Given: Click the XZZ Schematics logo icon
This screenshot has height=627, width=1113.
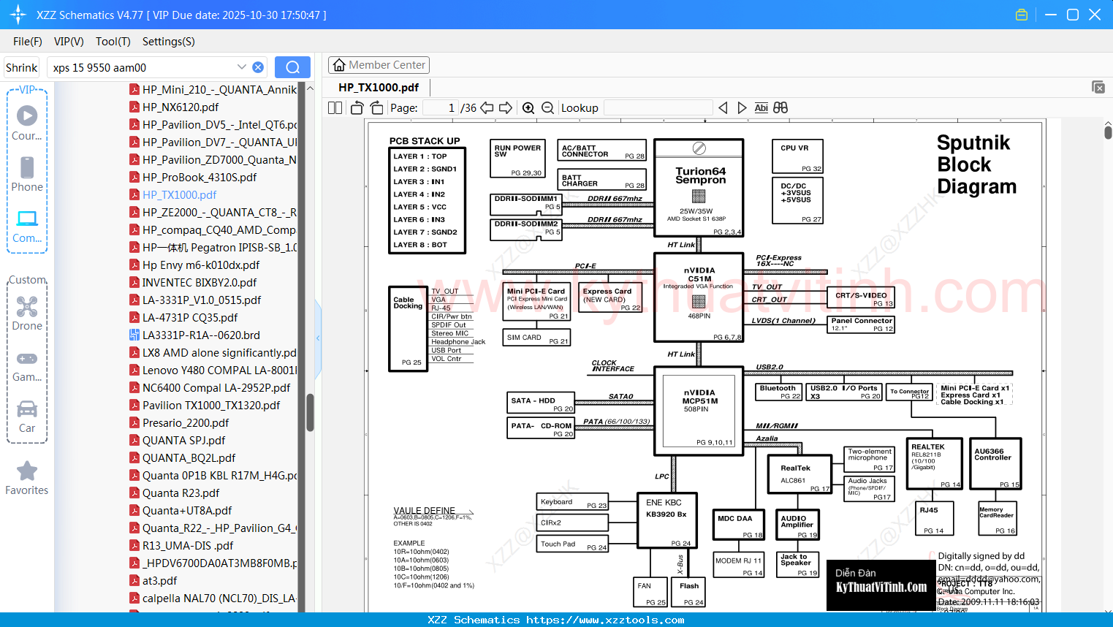Looking at the screenshot, I should pos(18,15).
